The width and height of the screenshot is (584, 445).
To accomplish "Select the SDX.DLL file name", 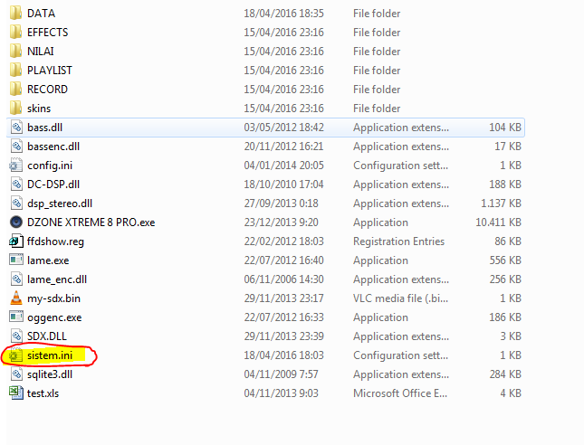I will point(47,336).
